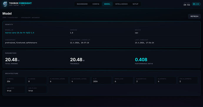Click the top_k_experts 2 card
The image size is (203, 107).
pos(188,80)
